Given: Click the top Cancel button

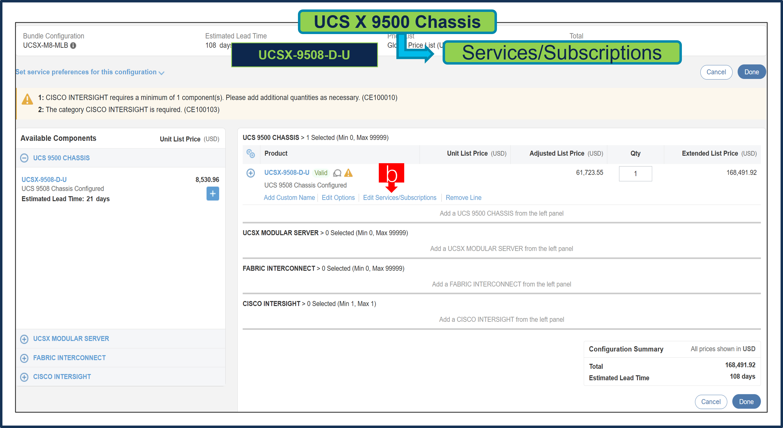Looking at the screenshot, I should coord(716,72).
